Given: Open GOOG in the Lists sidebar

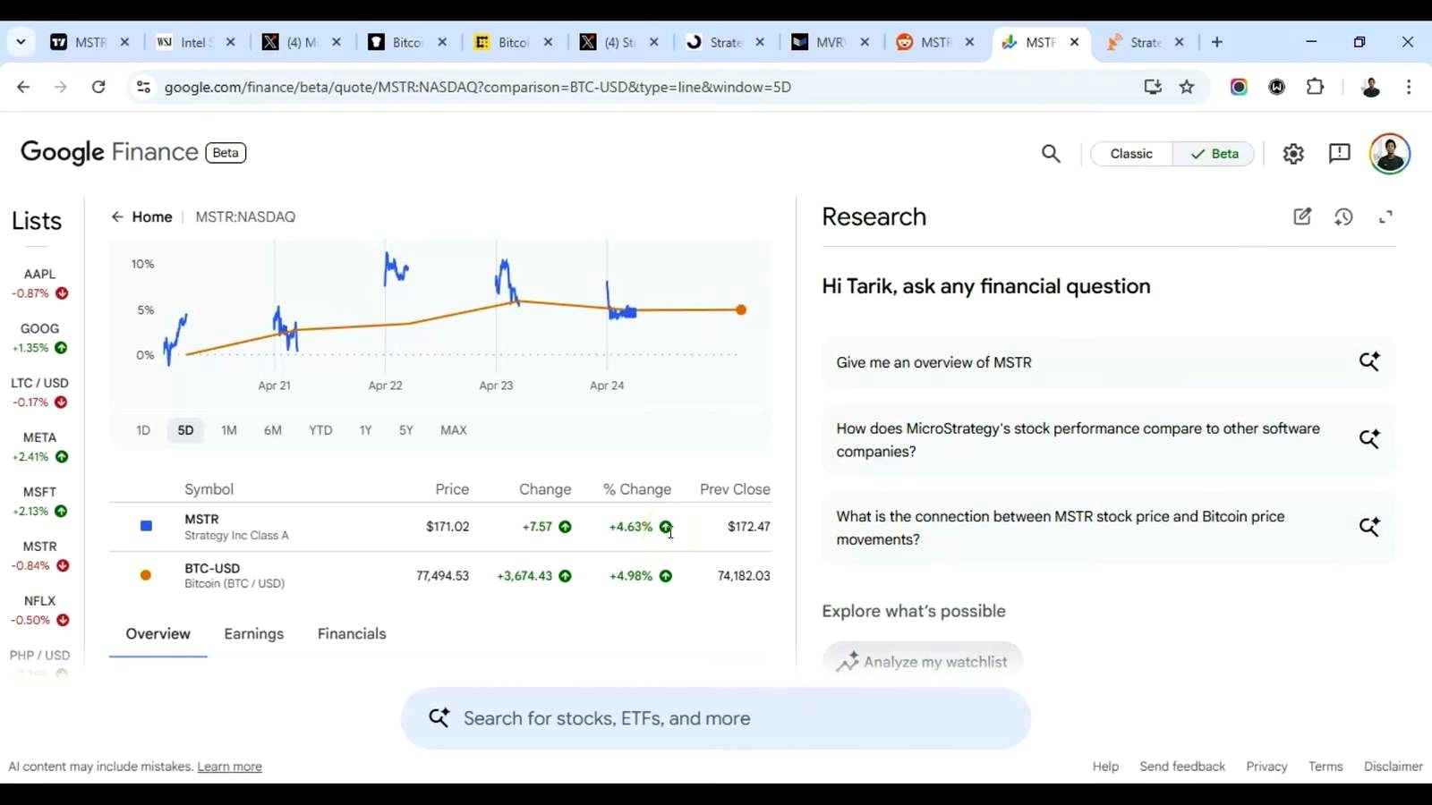Looking at the screenshot, I should [x=40, y=338].
